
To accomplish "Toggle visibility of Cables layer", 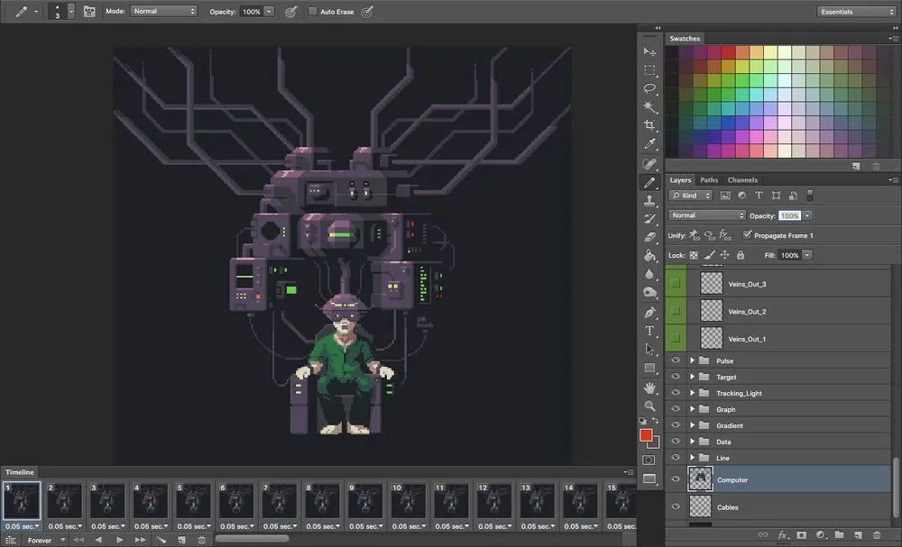I will [676, 506].
